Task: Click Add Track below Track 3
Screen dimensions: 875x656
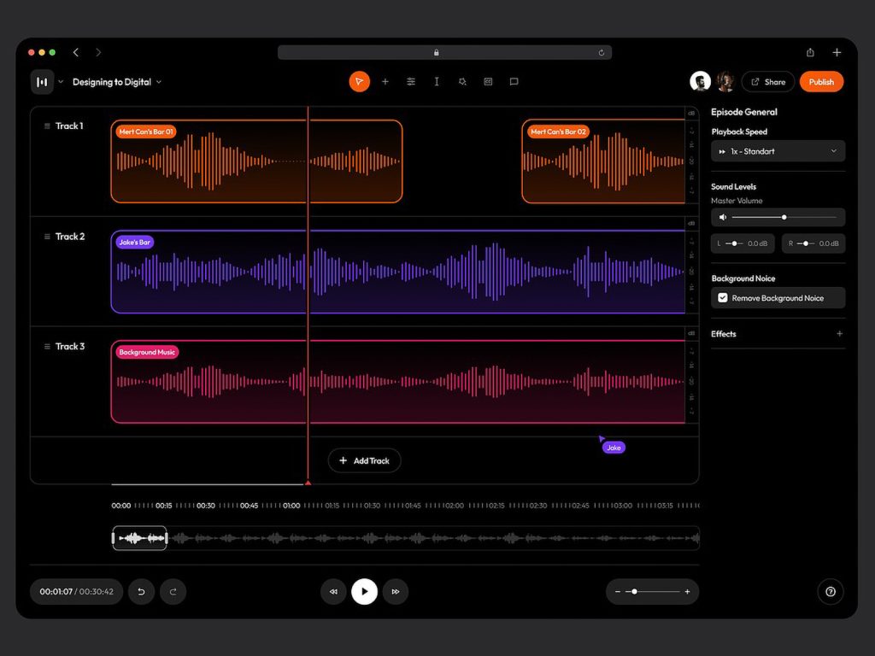Action: [364, 460]
